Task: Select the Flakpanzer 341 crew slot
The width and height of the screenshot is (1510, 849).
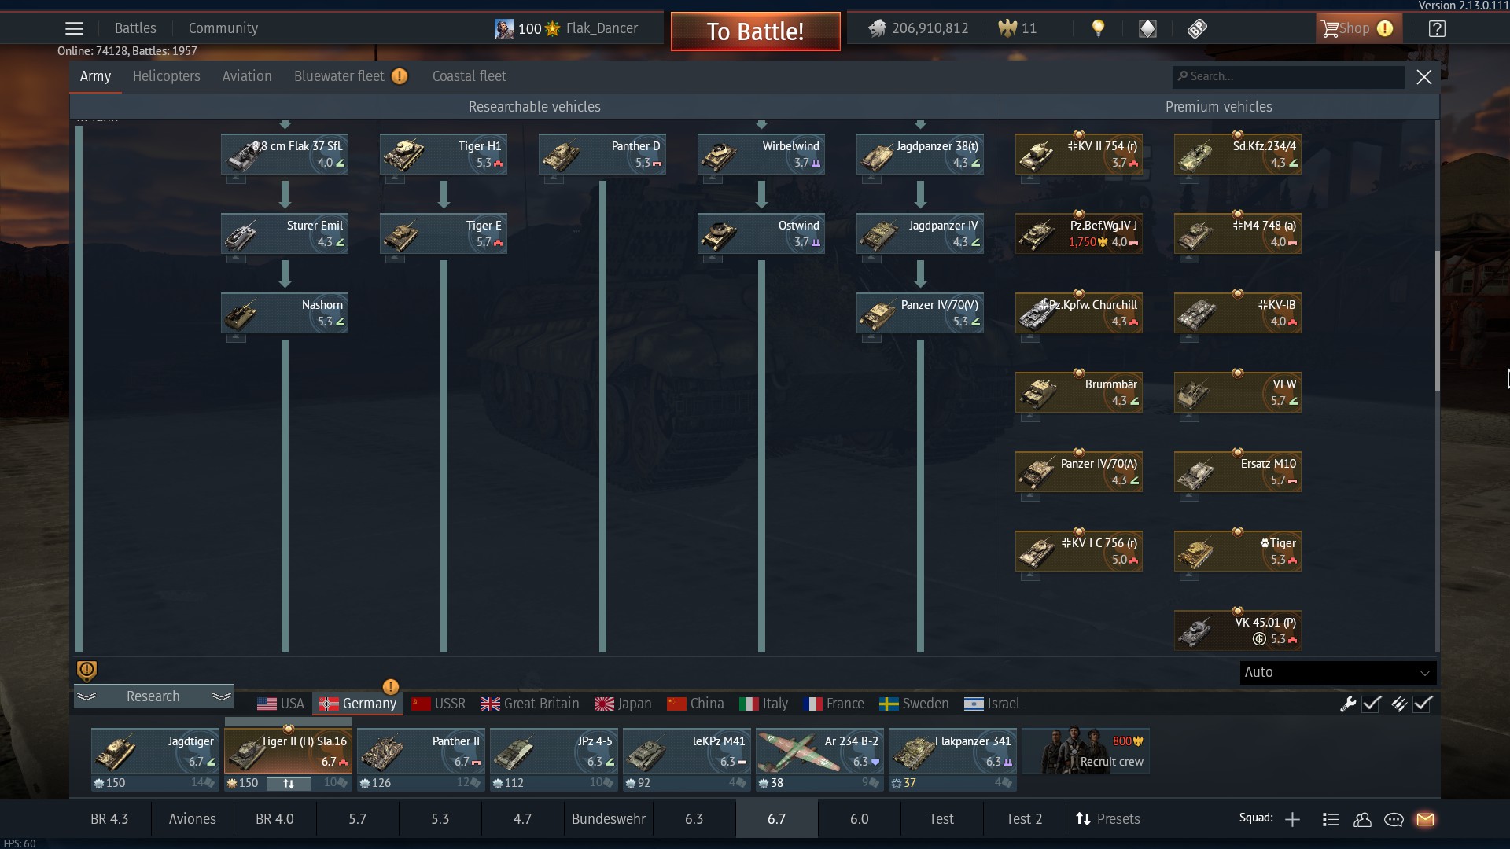Action: tap(952, 751)
